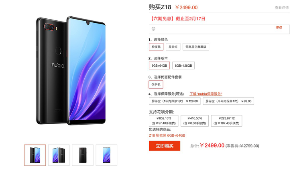
Task: Add 碎屏宝 one-year plan ¥129.00
Action: pos(175,101)
